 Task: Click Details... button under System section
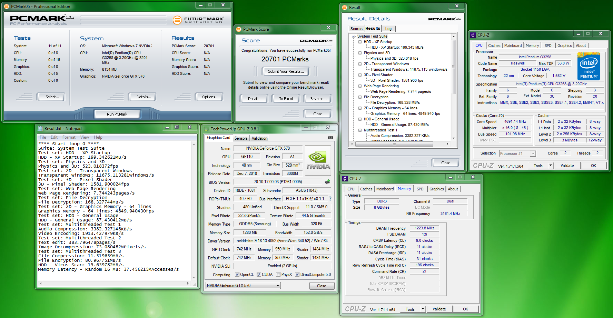[144, 97]
